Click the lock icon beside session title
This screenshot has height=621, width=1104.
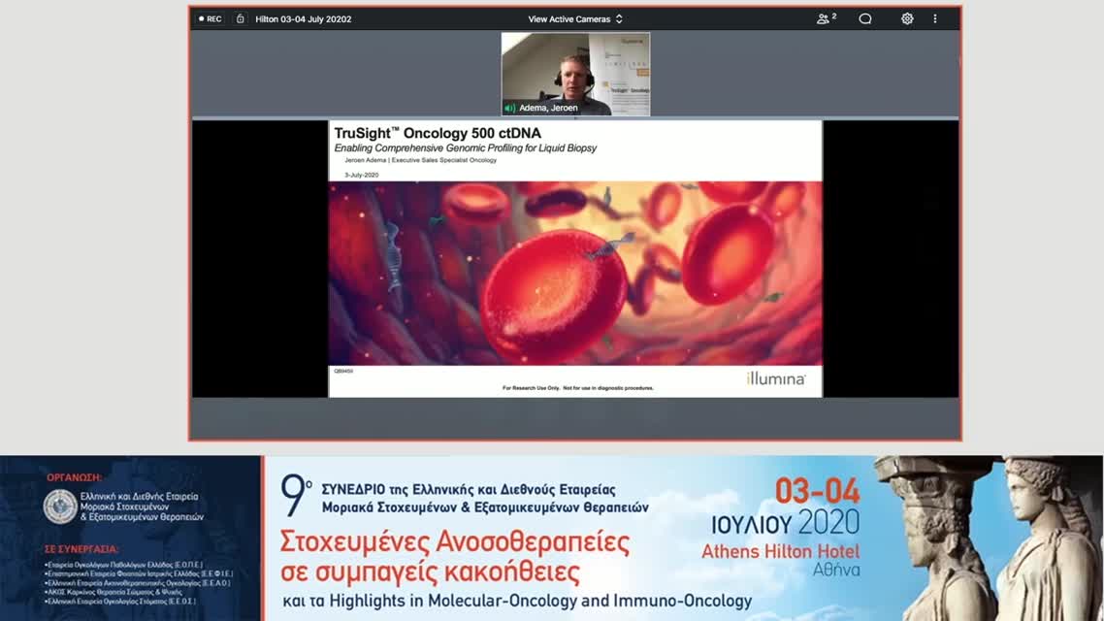point(240,17)
